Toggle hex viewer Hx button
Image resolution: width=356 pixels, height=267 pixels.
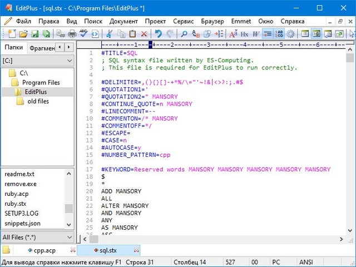coord(244,34)
